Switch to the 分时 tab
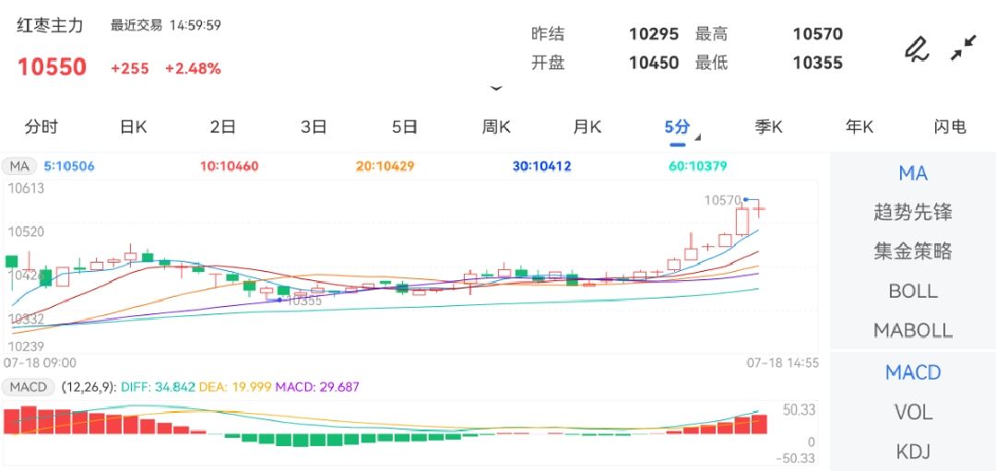This screenshot has width=996, height=471. click(x=41, y=126)
